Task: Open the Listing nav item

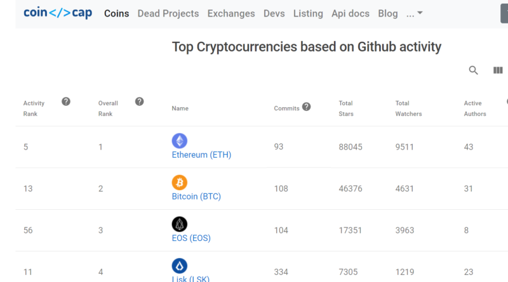Action: [x=308, y=13]
